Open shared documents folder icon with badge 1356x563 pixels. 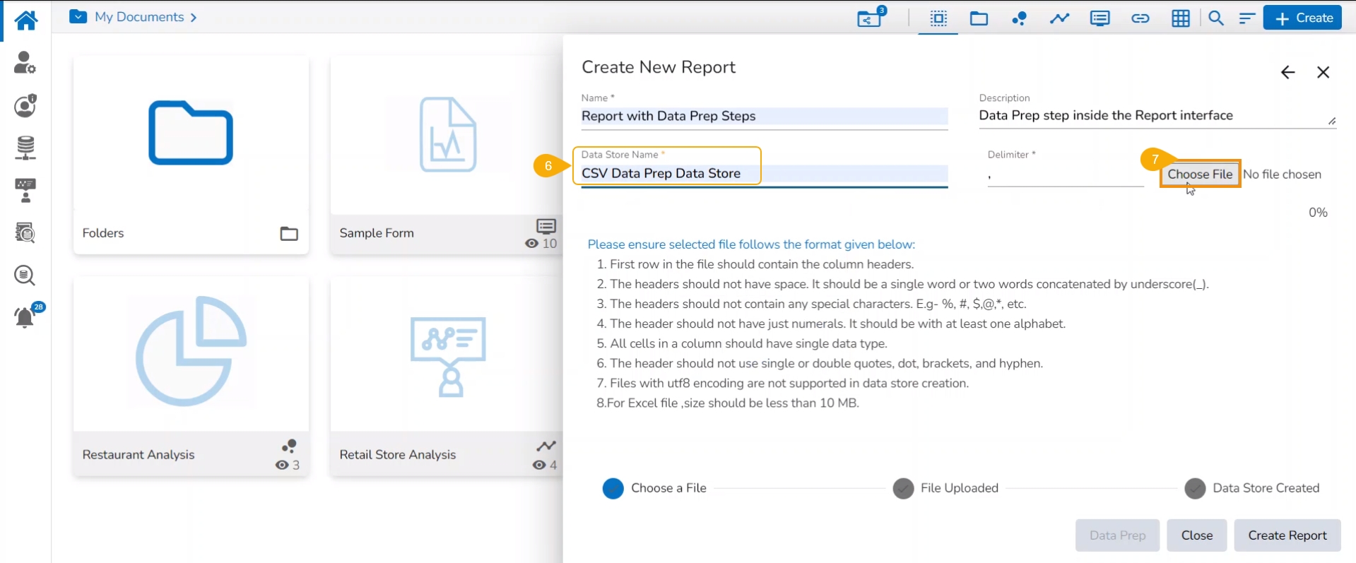[871, 18]
